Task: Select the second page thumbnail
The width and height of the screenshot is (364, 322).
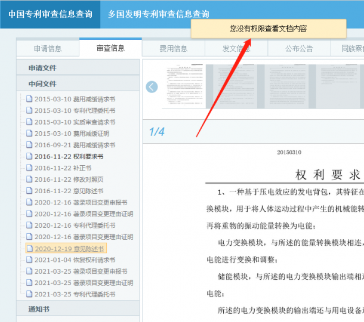Action: pos(235,86)
